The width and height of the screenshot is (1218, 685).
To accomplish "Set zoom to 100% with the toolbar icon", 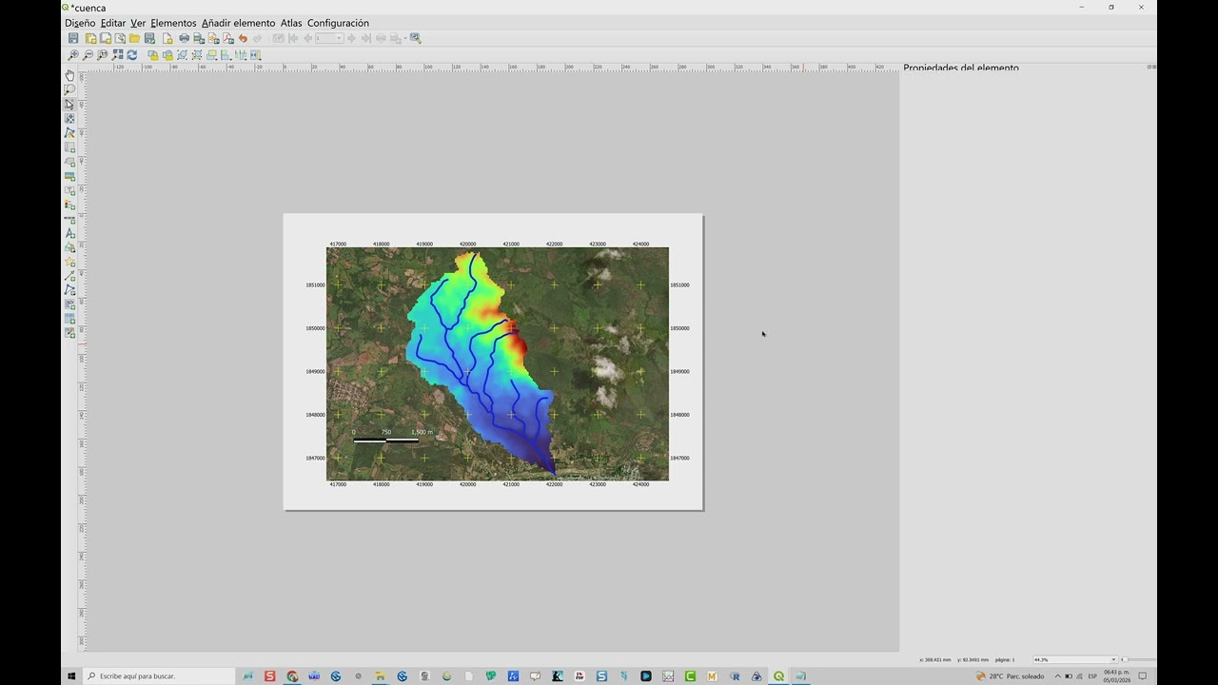I will click(102, 55).
